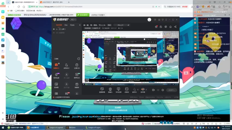Viewport: 232px width, 130px height.
Task: Go back with browser back arrow
Action: pyautogui.click(x=9, y=7)
